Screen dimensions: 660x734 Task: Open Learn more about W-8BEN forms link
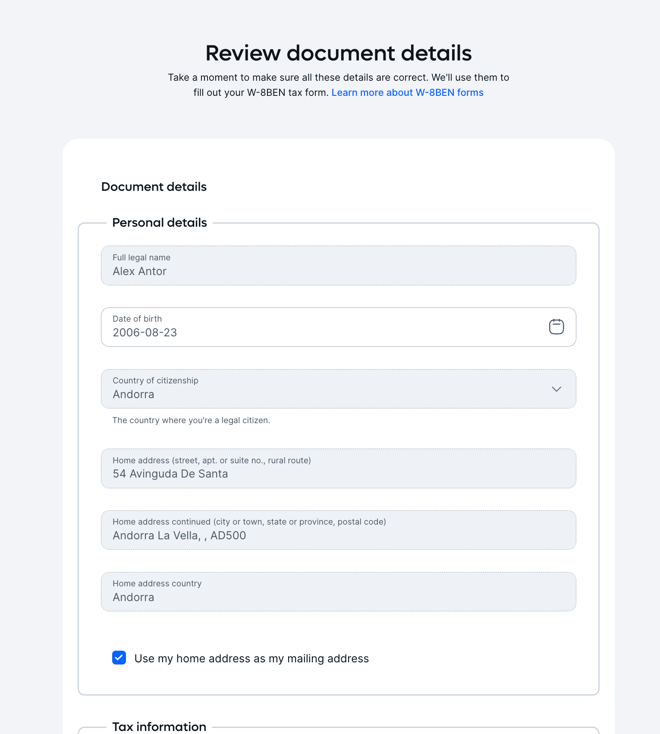407,92
